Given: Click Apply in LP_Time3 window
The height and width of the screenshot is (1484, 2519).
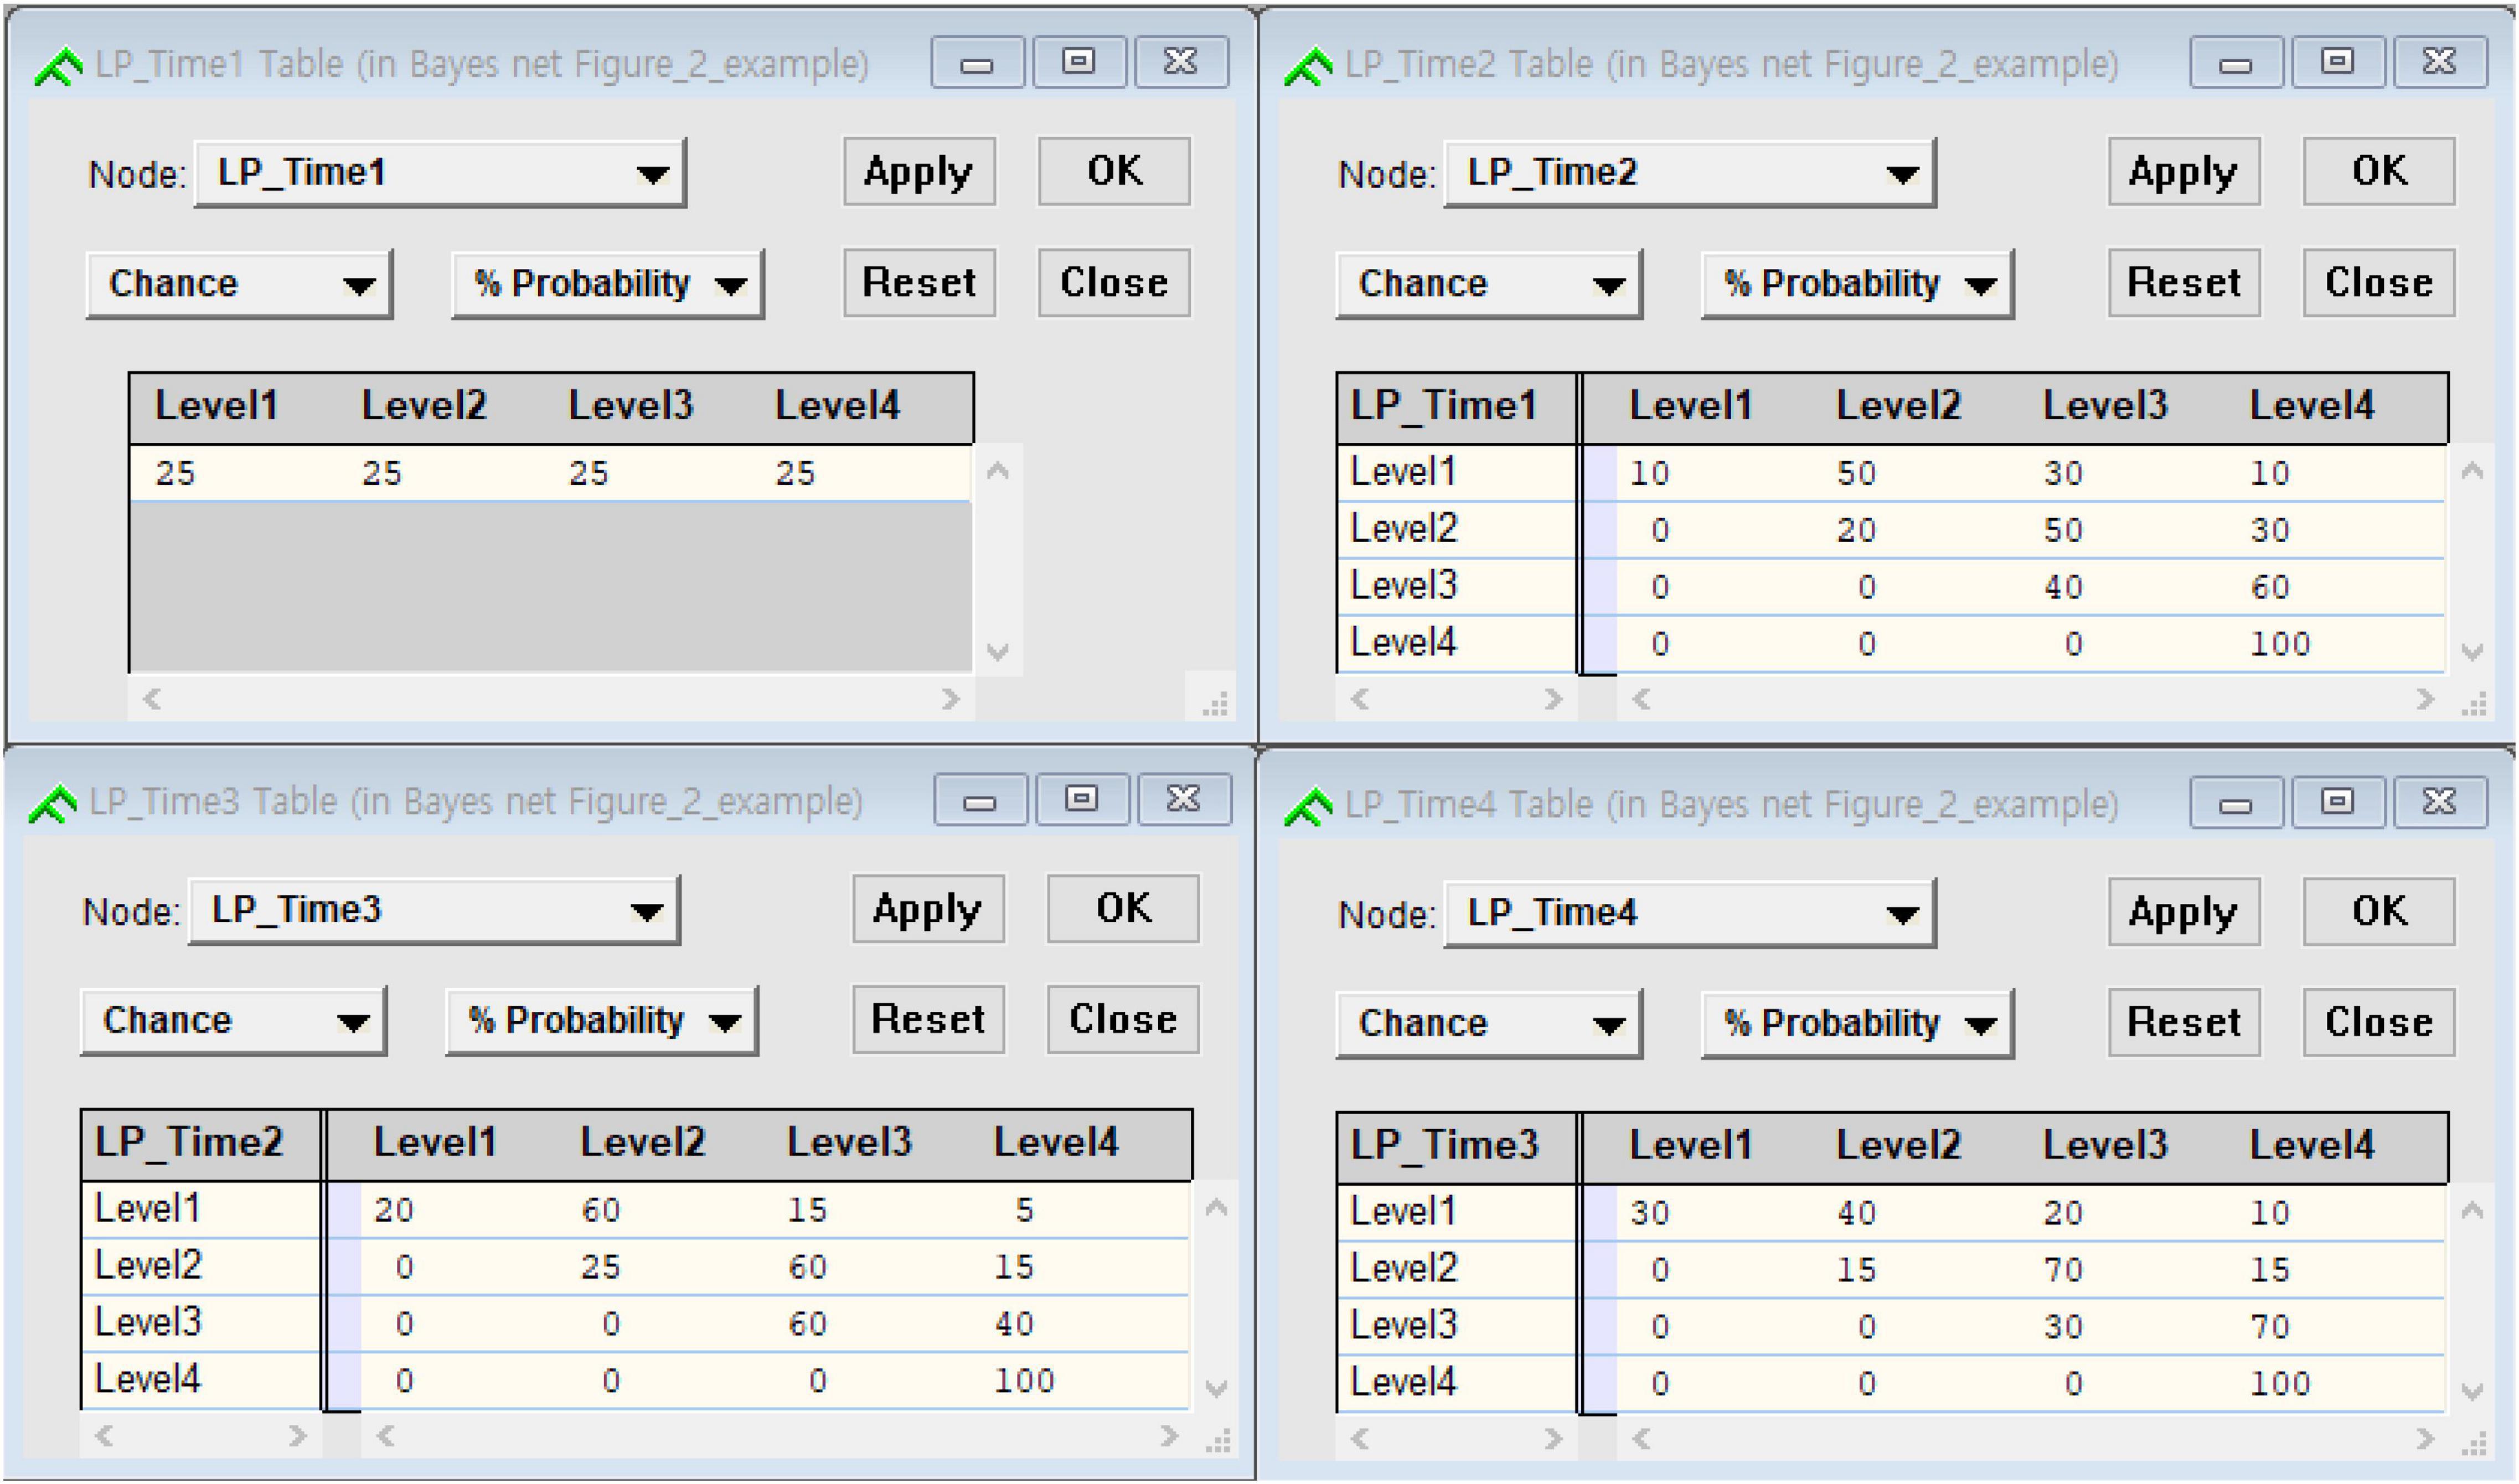Looking at the screenshot, I should [x=928, y=909].
